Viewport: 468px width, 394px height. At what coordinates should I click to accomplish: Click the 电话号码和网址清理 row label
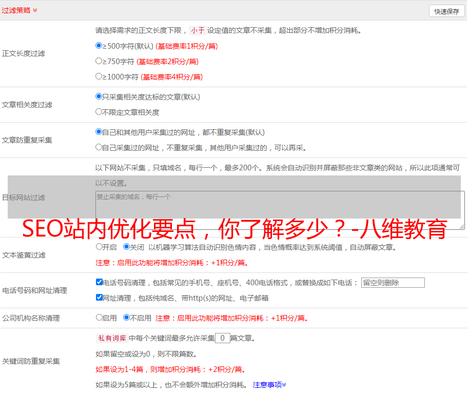click(x=34, y=291)
